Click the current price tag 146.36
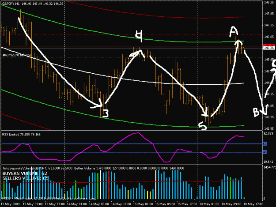This screenshot has width=276, height=207. click(x=269, y=48)
